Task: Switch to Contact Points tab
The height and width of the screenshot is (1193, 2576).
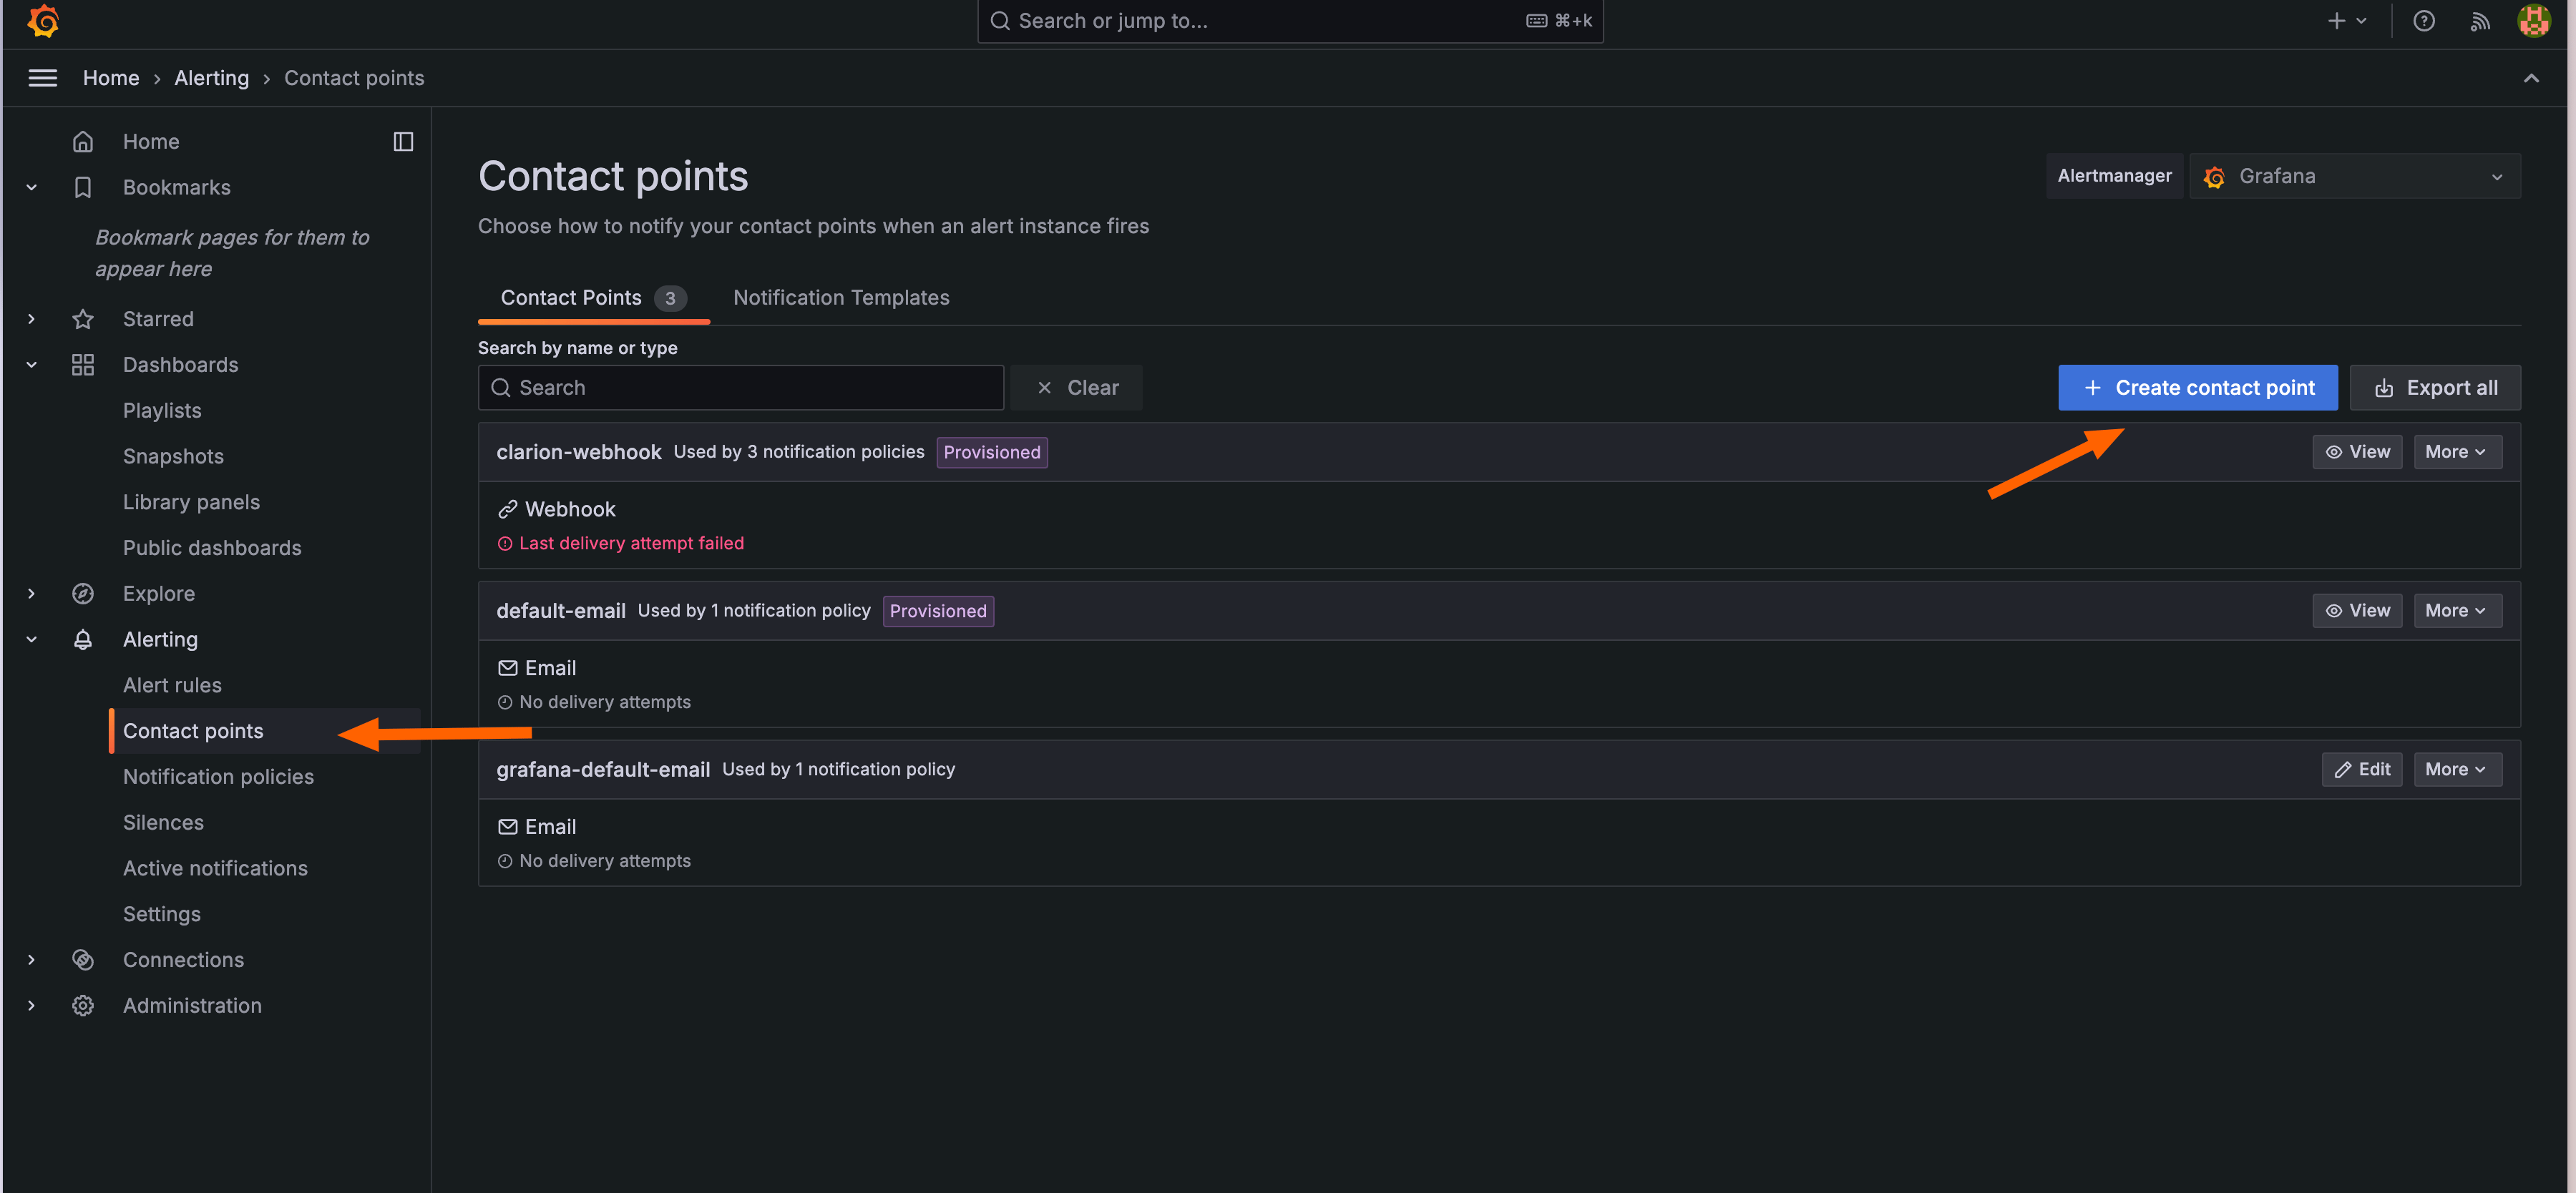Action: point(594,298)
